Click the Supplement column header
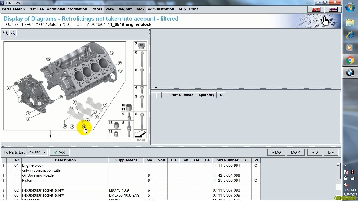This screenshot has height=201, width=358. pos(126,160)
